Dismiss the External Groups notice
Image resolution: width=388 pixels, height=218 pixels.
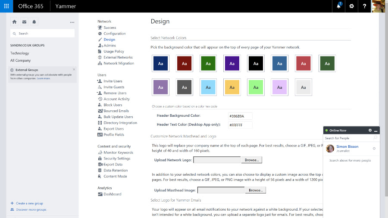(74, 69)
